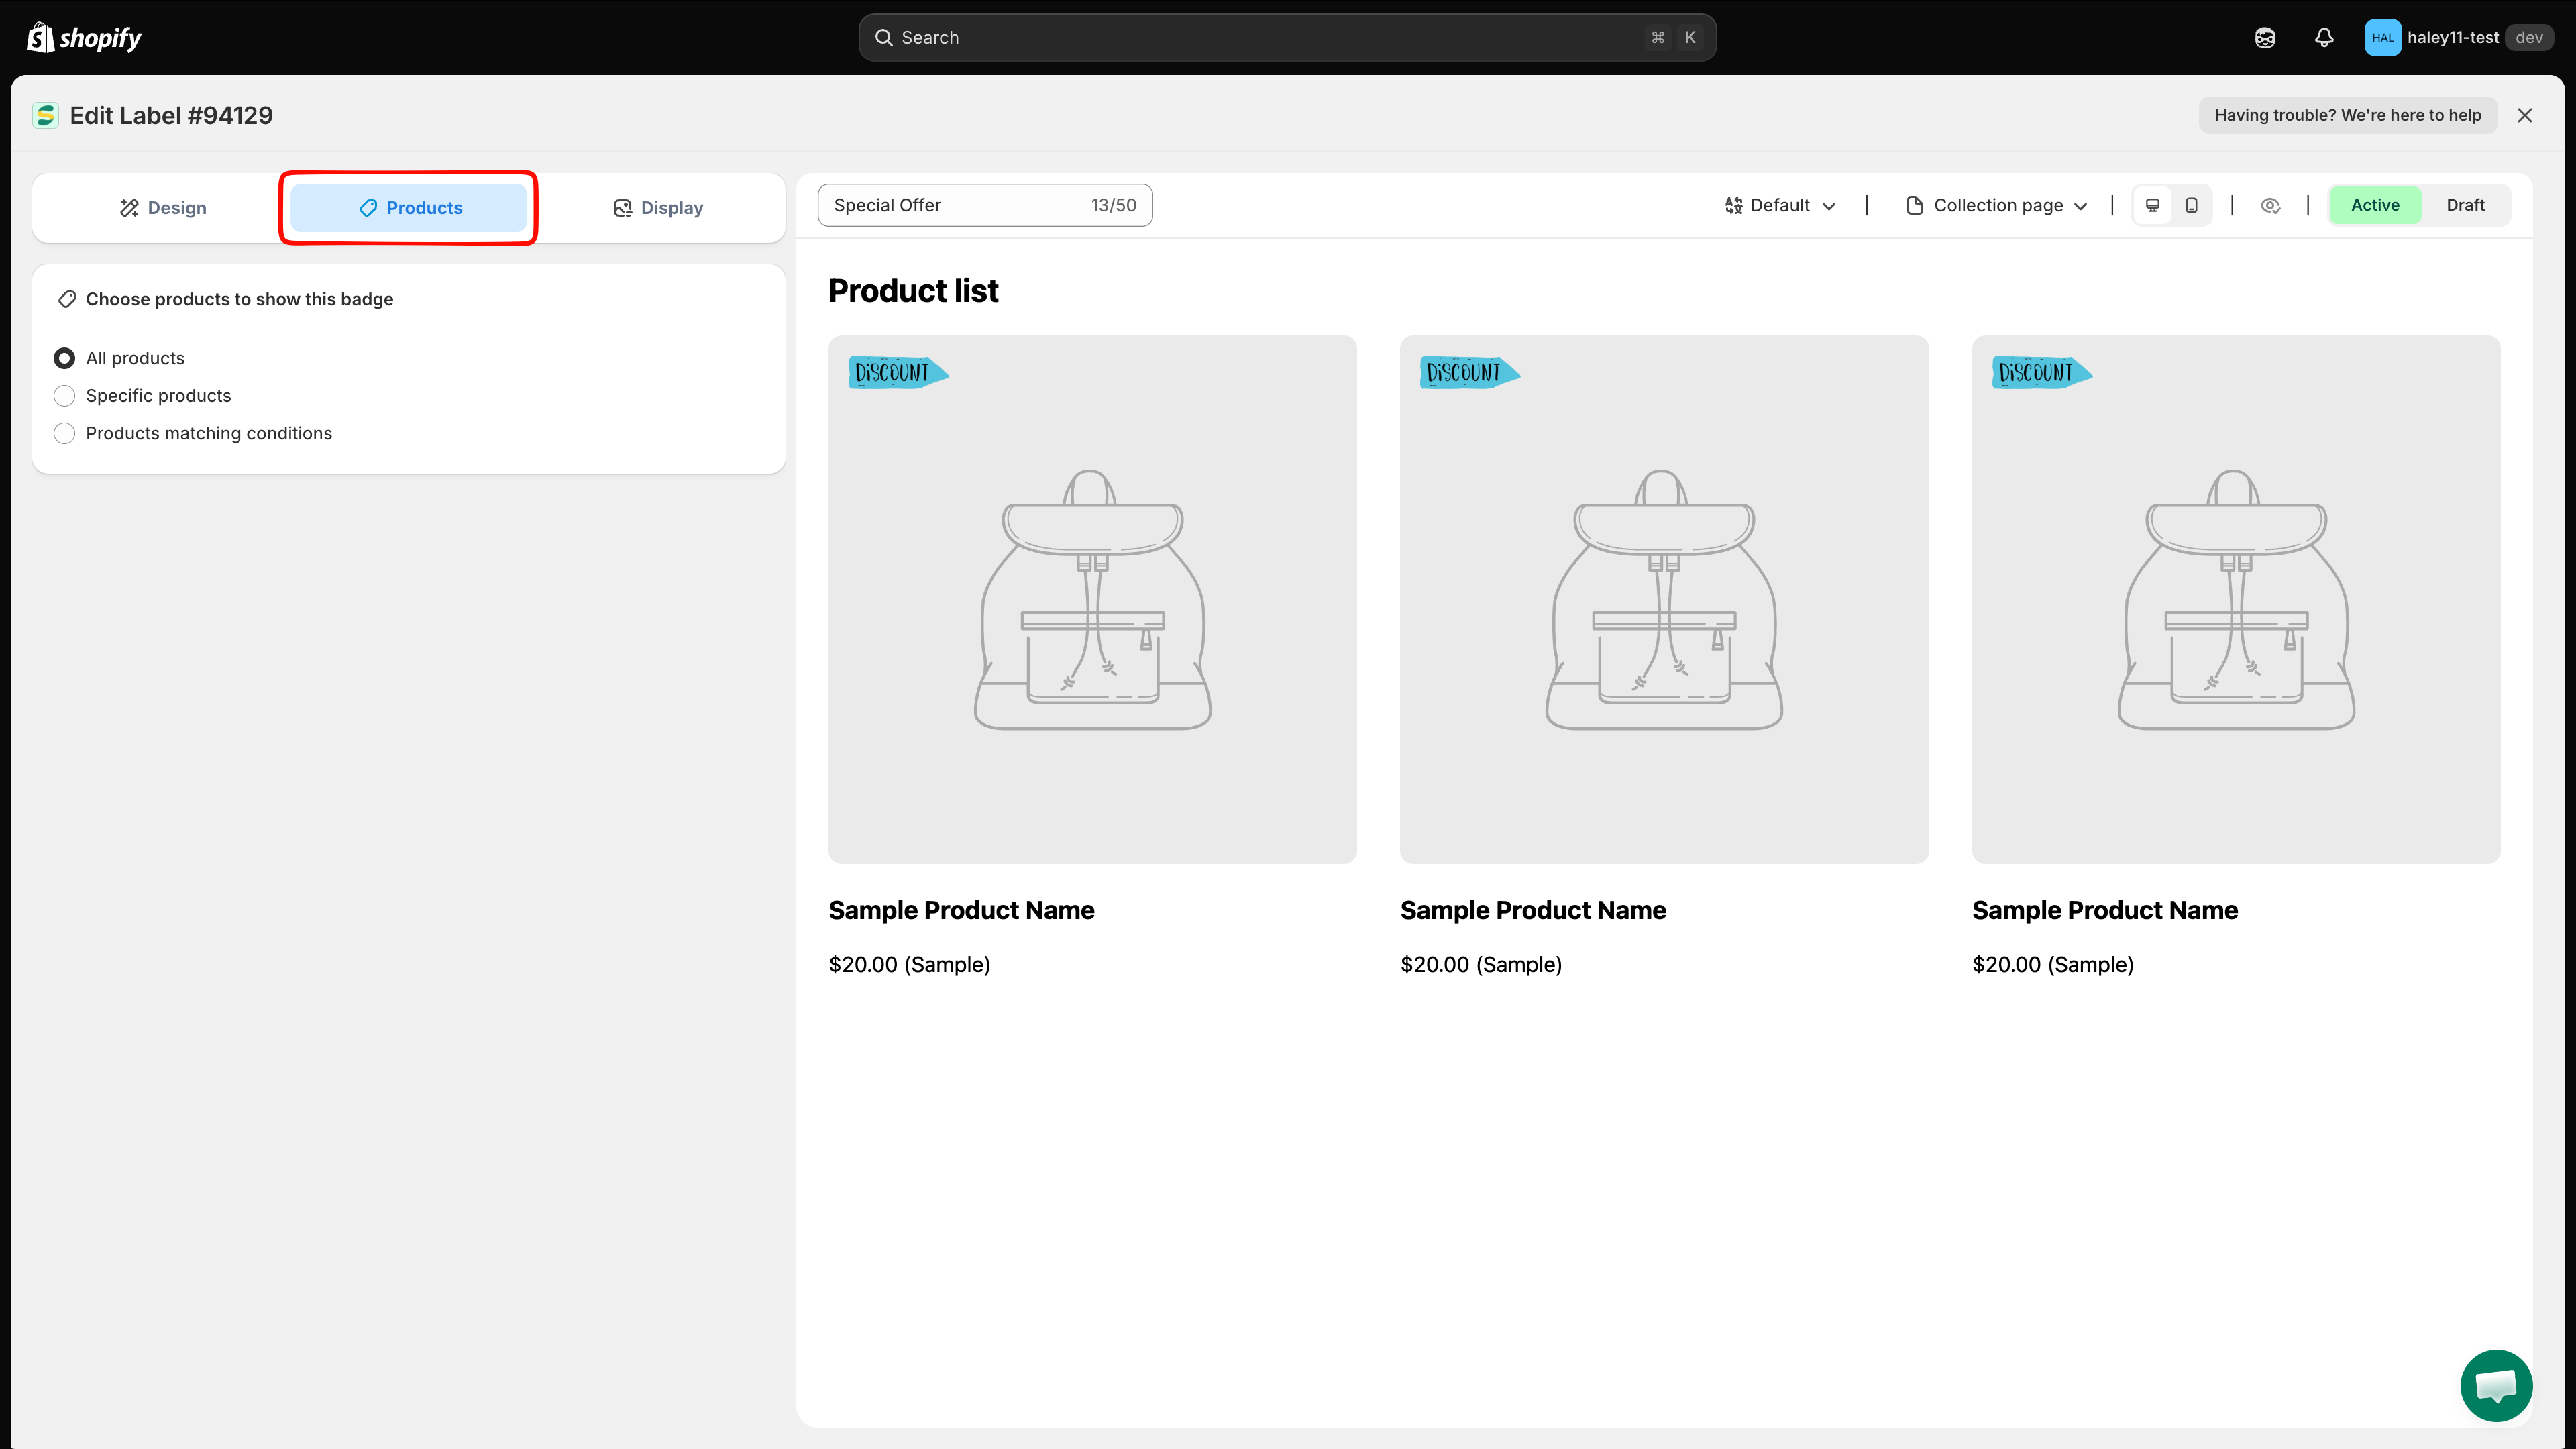Switch to mobile preview icon

[2191, 205]
